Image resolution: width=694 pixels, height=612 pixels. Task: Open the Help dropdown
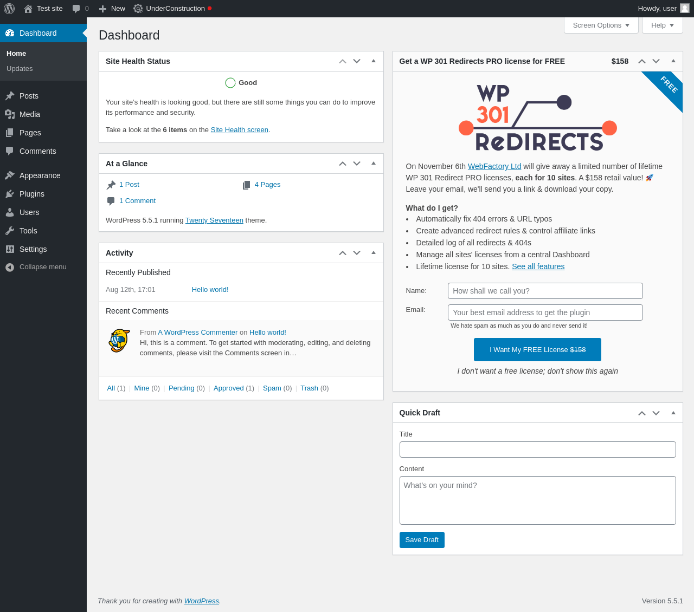[663, 25]
